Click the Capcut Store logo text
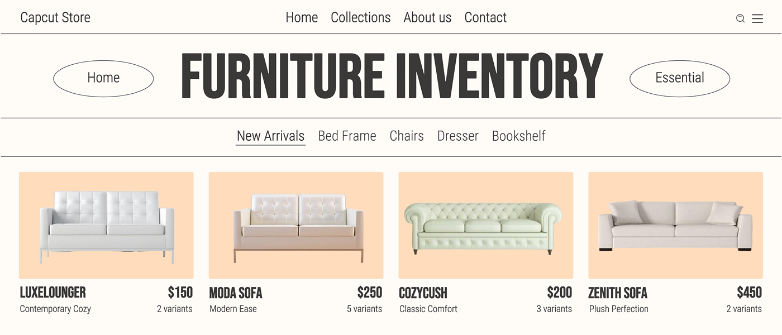The width and height of the screenshot is (782, 335). point(55,18)
